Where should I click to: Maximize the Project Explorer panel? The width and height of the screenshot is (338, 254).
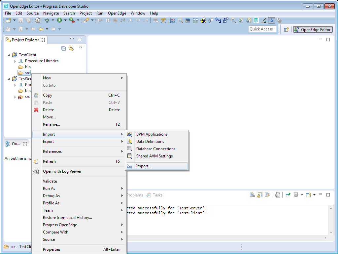click(80, 40)
